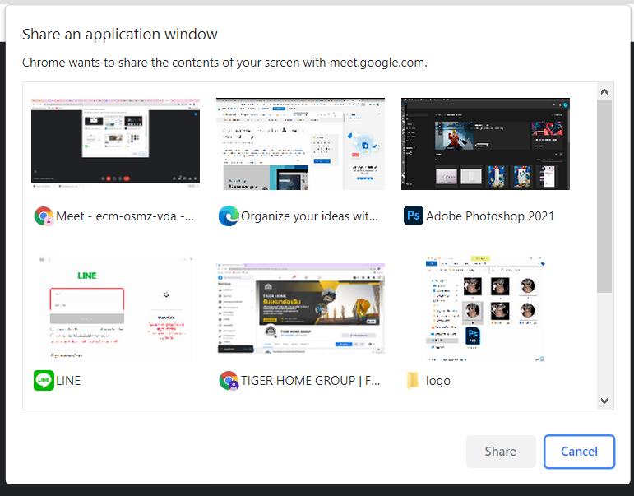
Task: Click the 'Meet - ecm-osmz-vda' label
Action: click(125, 216)
